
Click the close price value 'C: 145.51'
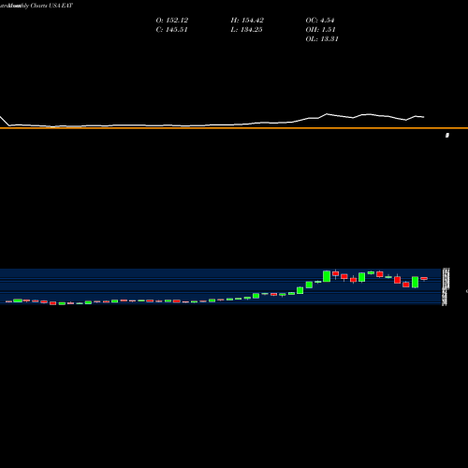pyautogui.click(x=172, y=30)
